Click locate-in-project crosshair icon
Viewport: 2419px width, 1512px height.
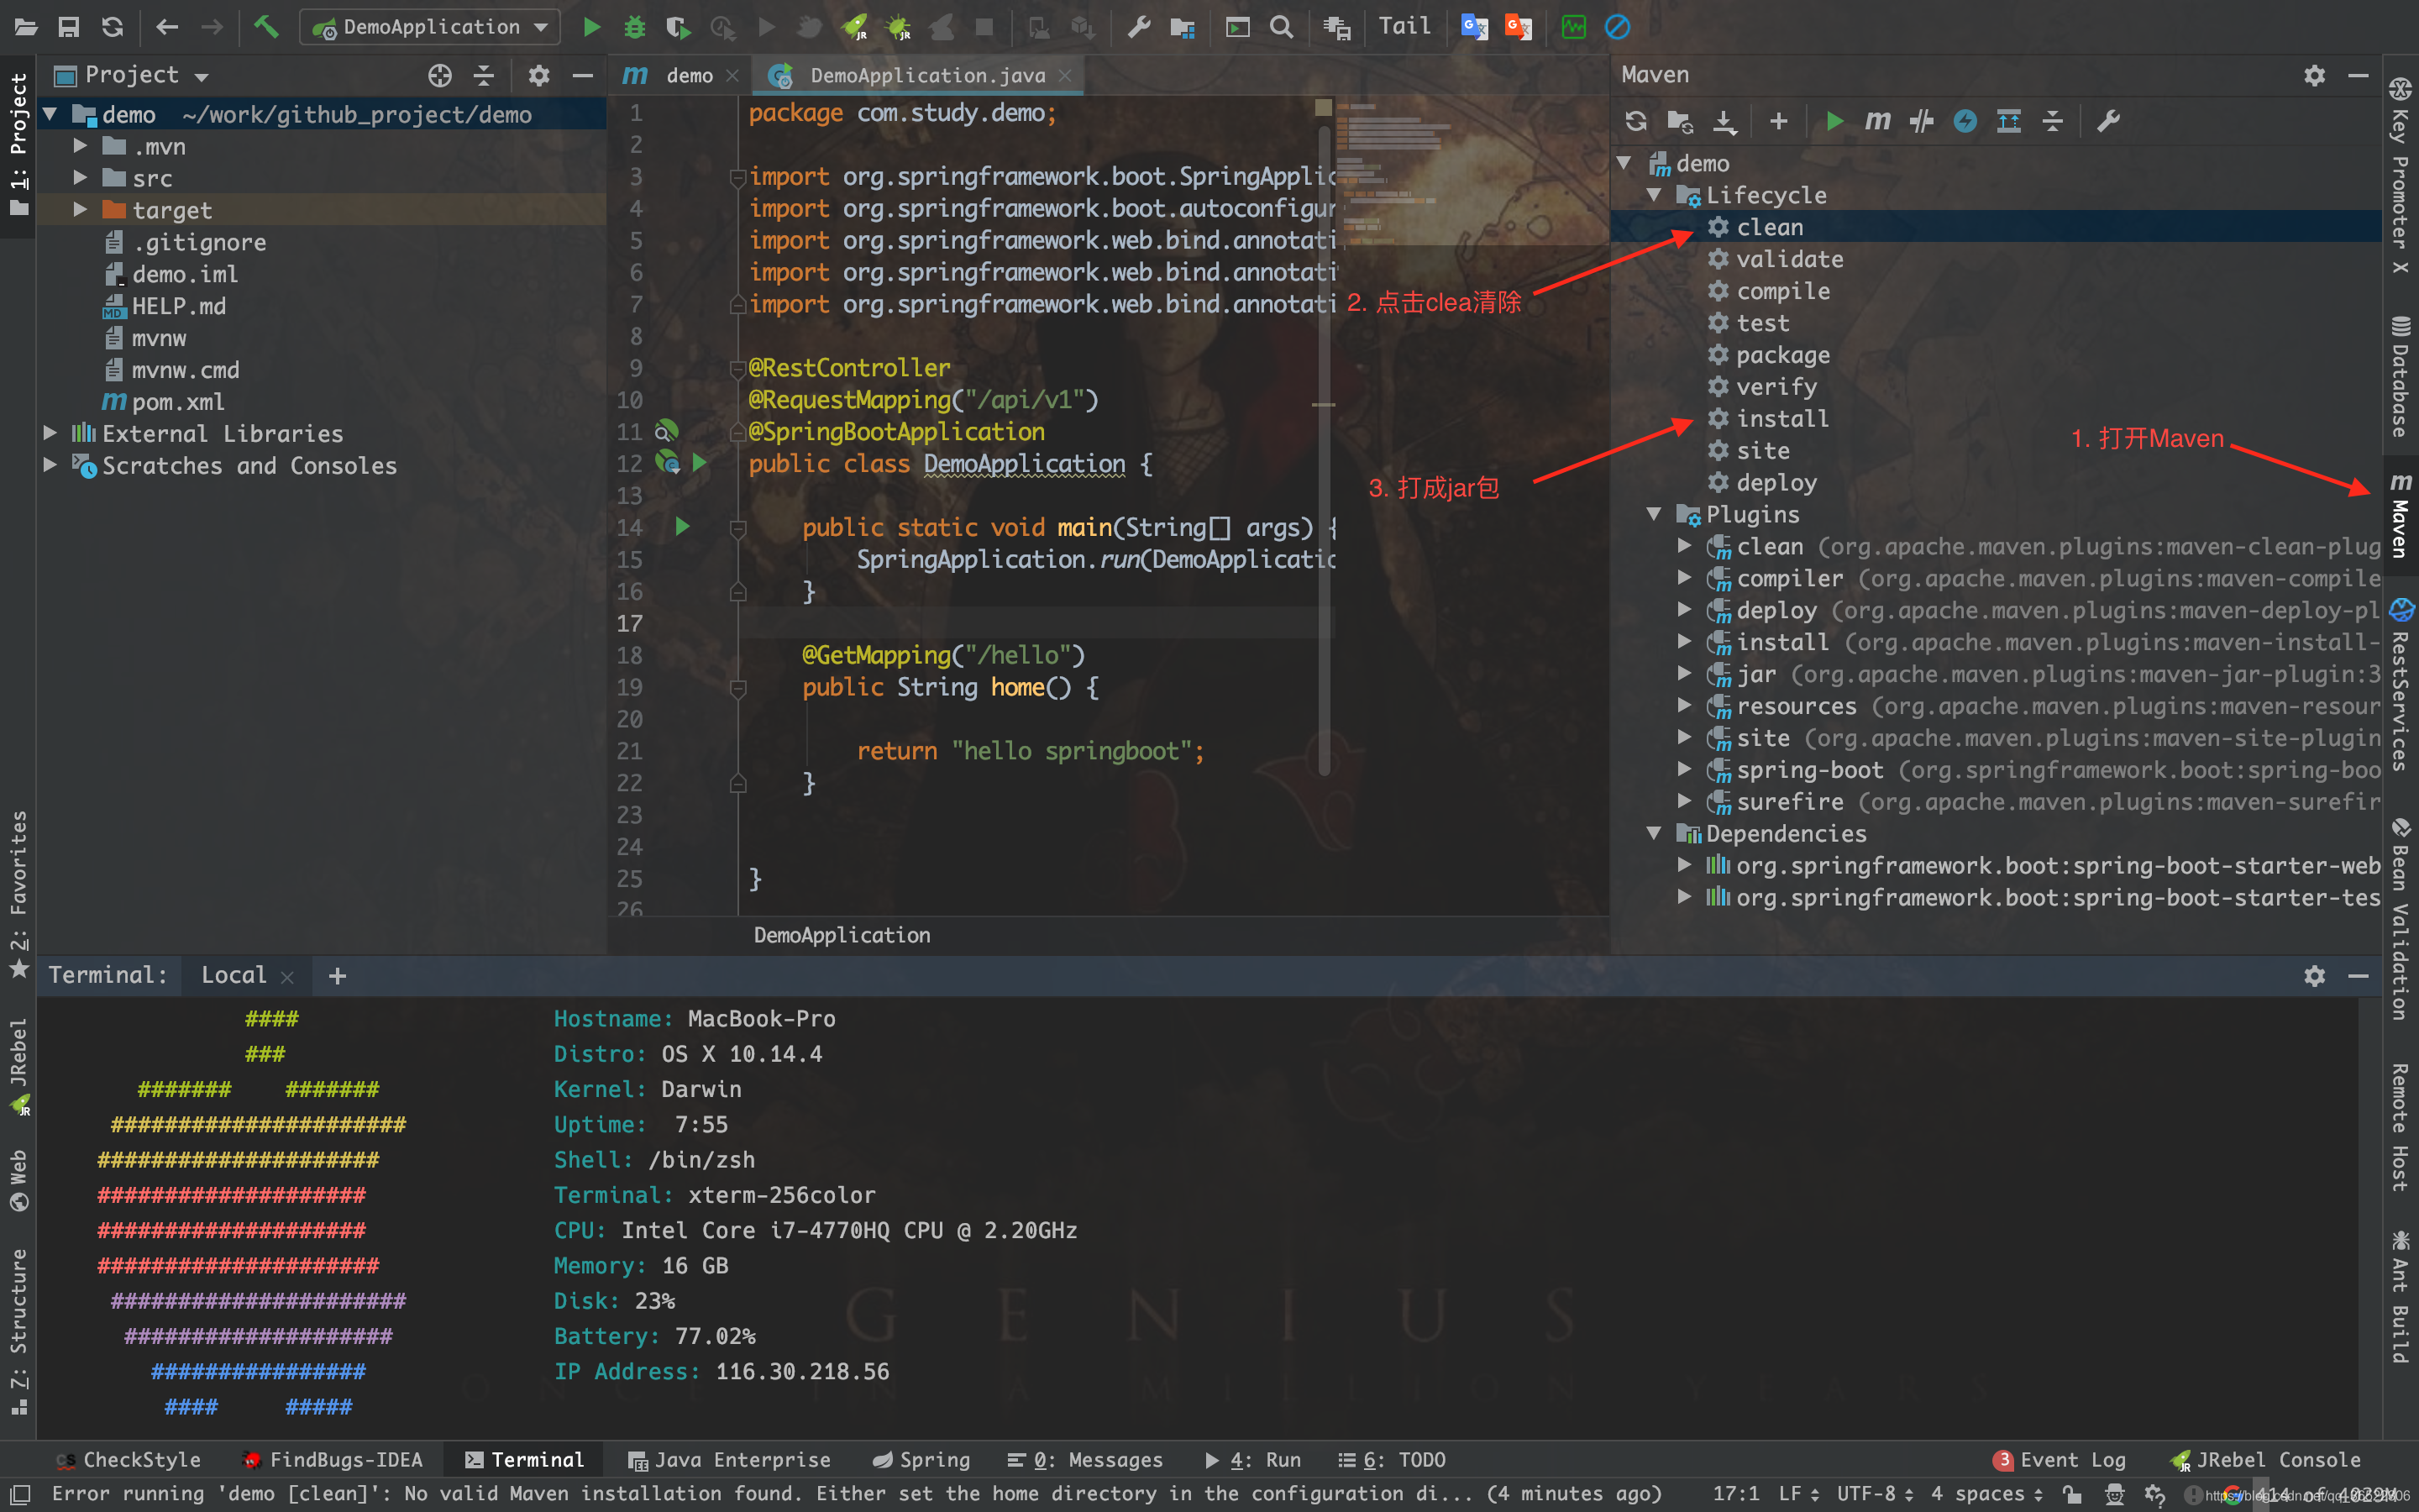[x=440, y=75]
